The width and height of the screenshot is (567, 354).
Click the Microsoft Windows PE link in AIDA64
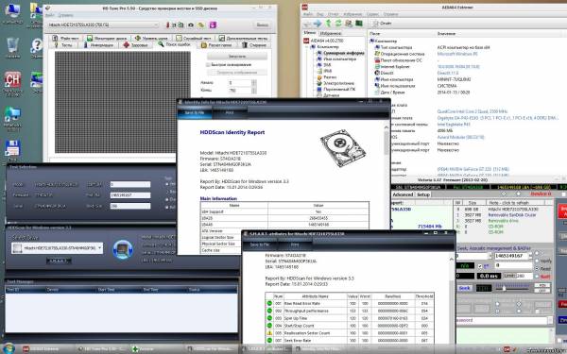(x=457, y=54)
